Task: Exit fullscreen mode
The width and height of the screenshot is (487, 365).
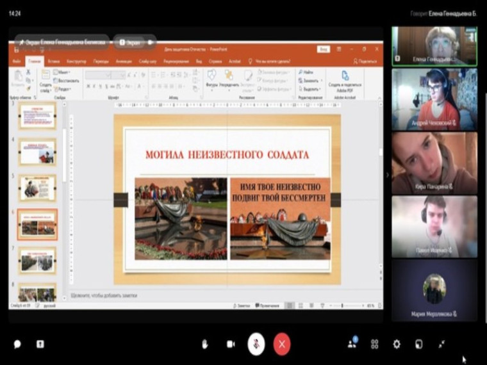Action: (442, 344)
